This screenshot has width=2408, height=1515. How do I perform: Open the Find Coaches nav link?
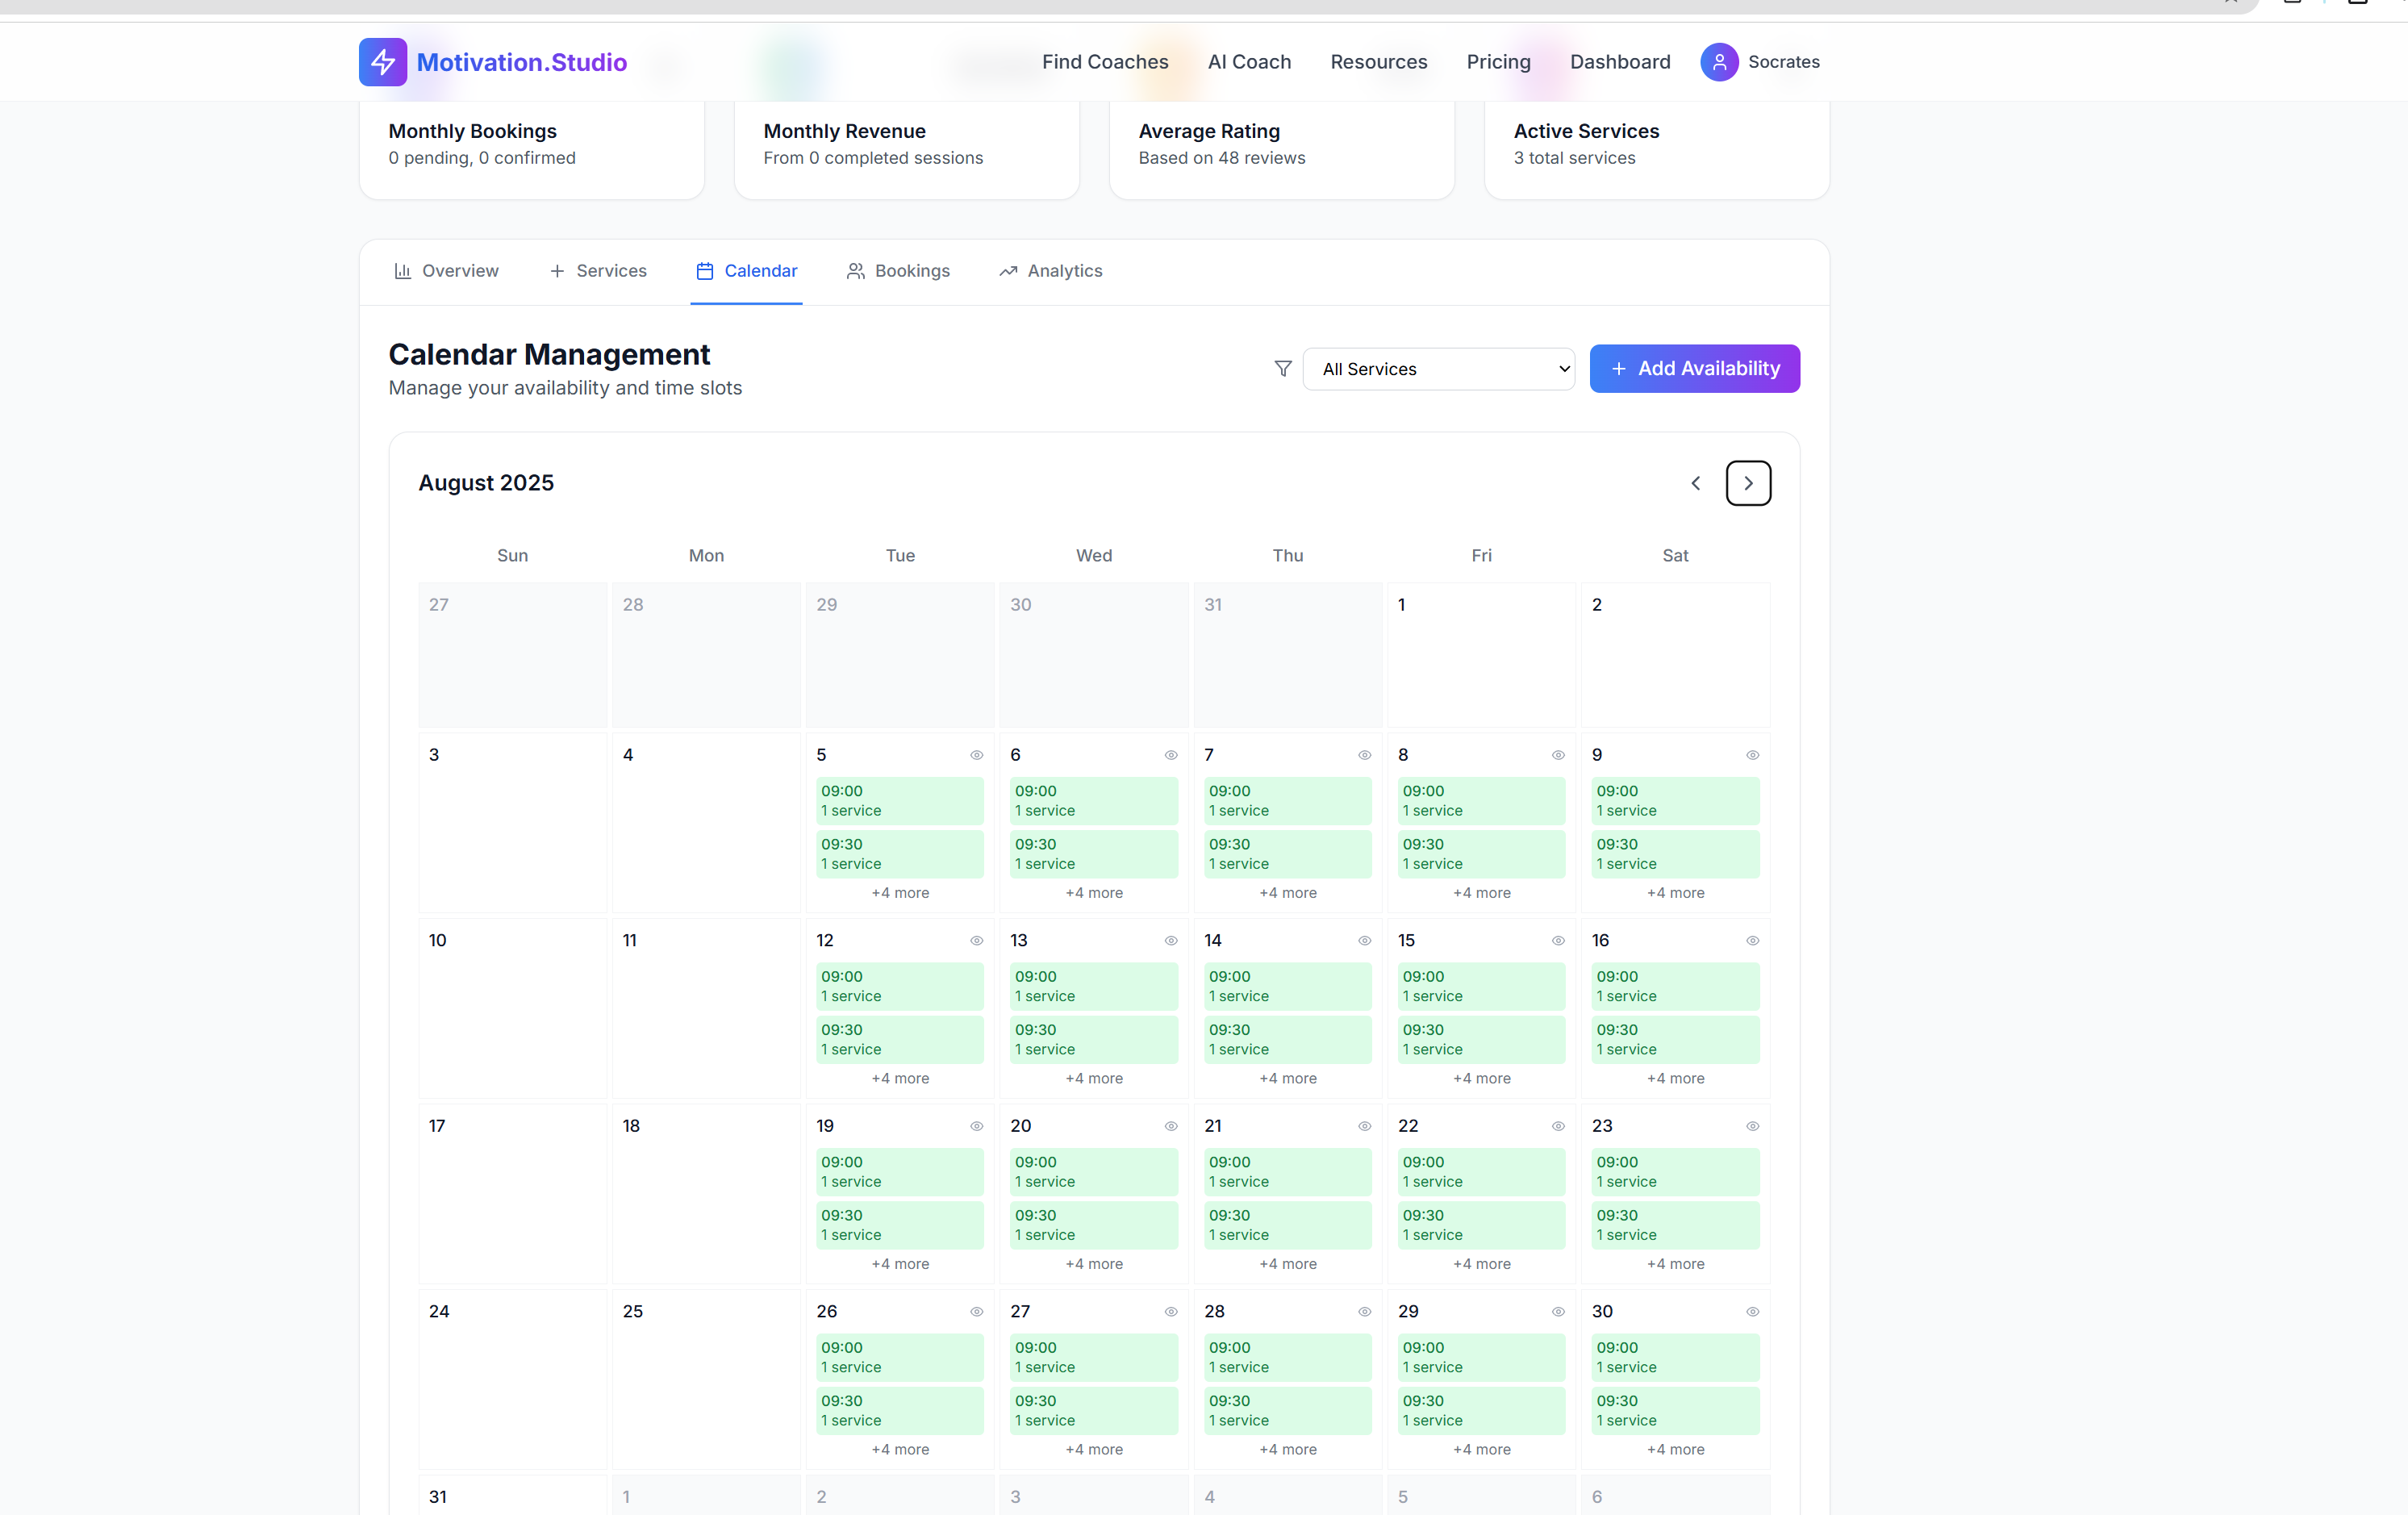pos(1104,62)
